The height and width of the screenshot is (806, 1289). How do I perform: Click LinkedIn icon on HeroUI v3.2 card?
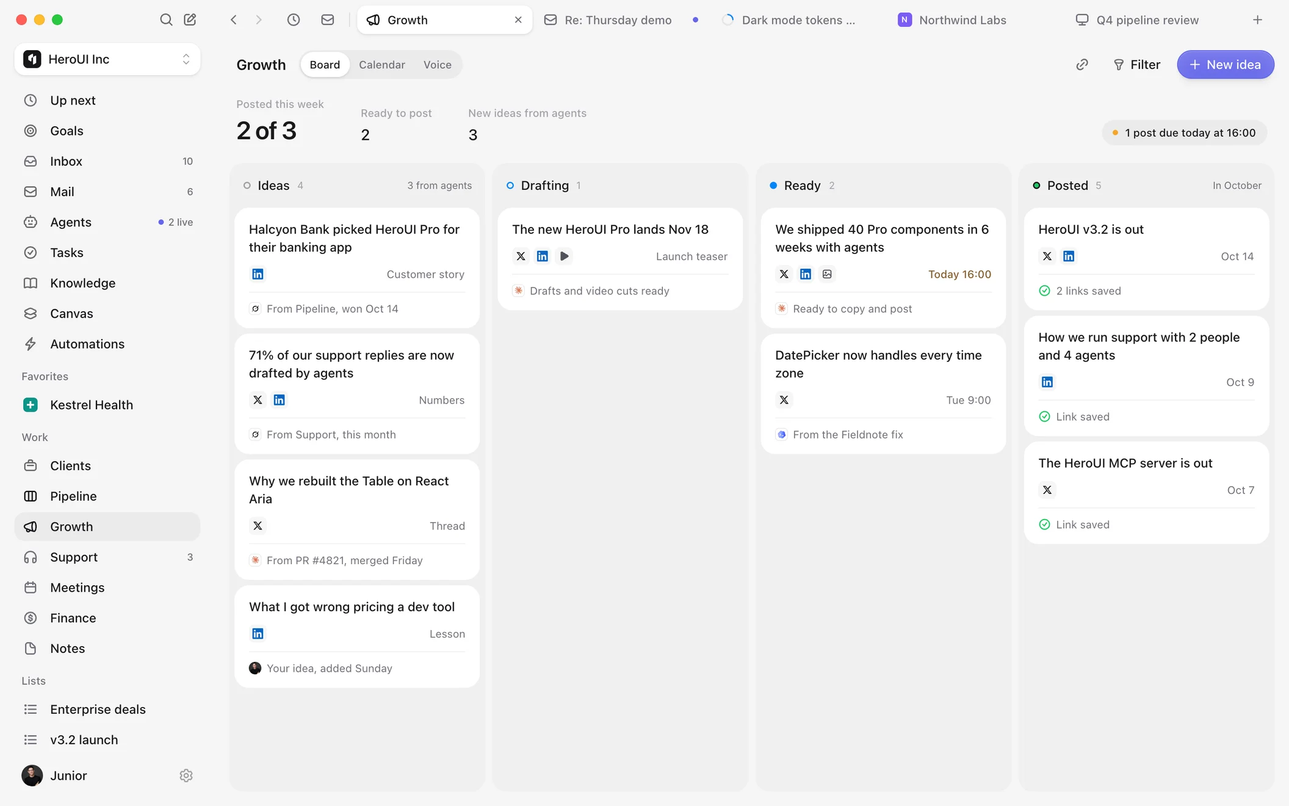click(x=1069, y=256)
